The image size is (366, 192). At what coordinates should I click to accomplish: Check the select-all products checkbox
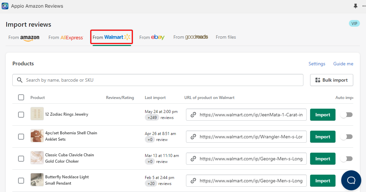pos(21,97)
